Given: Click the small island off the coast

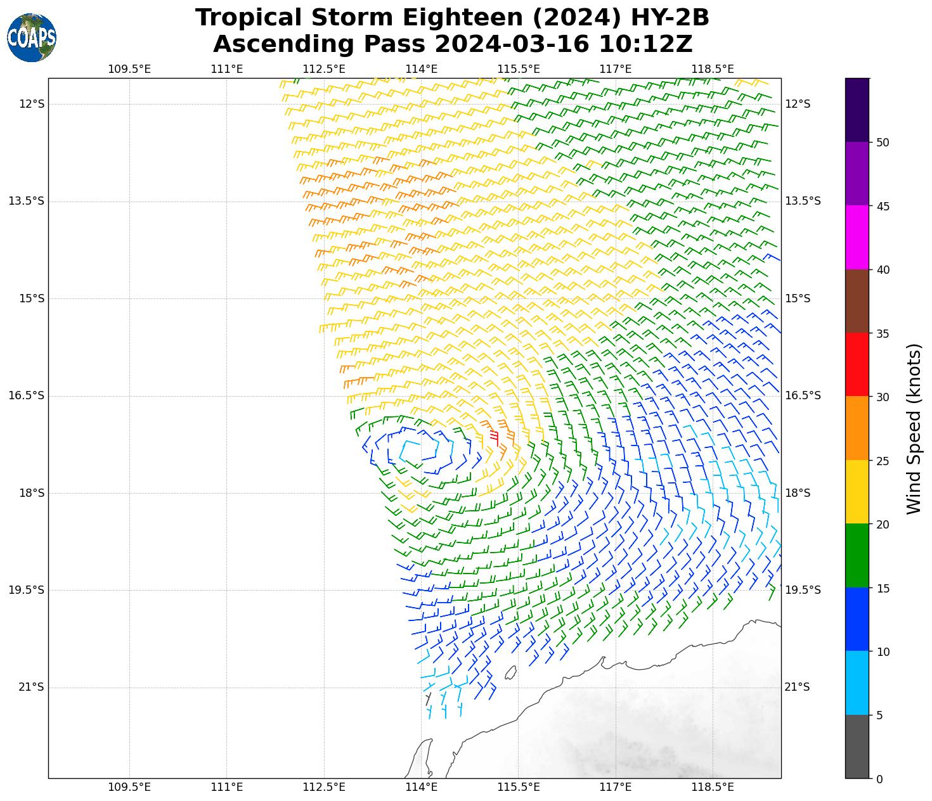Looking at the screenshot, I should pyautogui.click(x=510, y=672).
